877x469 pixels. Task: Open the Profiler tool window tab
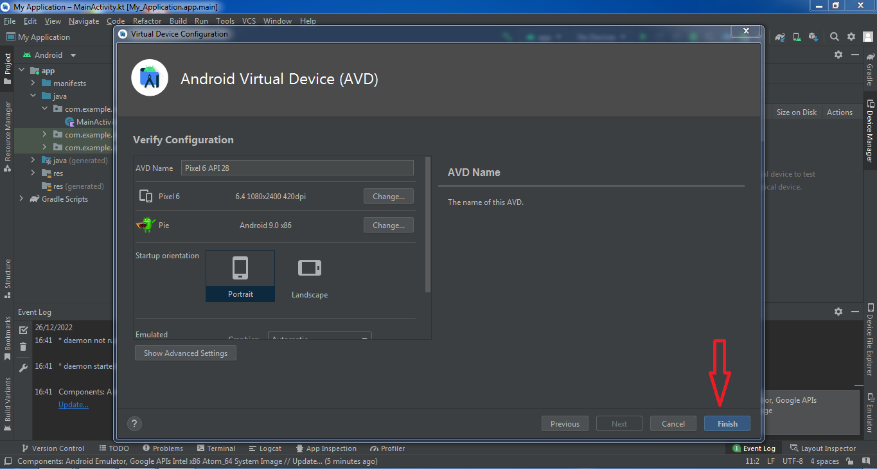[387, 448]
